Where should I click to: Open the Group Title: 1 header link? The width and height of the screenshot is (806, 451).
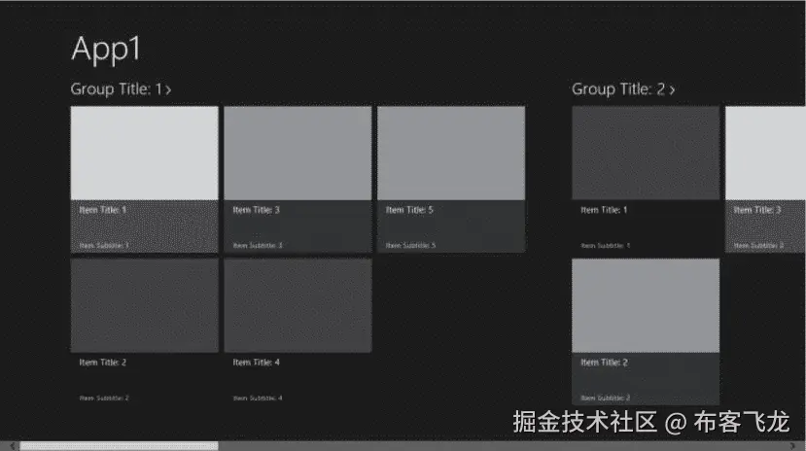[121, 89]
